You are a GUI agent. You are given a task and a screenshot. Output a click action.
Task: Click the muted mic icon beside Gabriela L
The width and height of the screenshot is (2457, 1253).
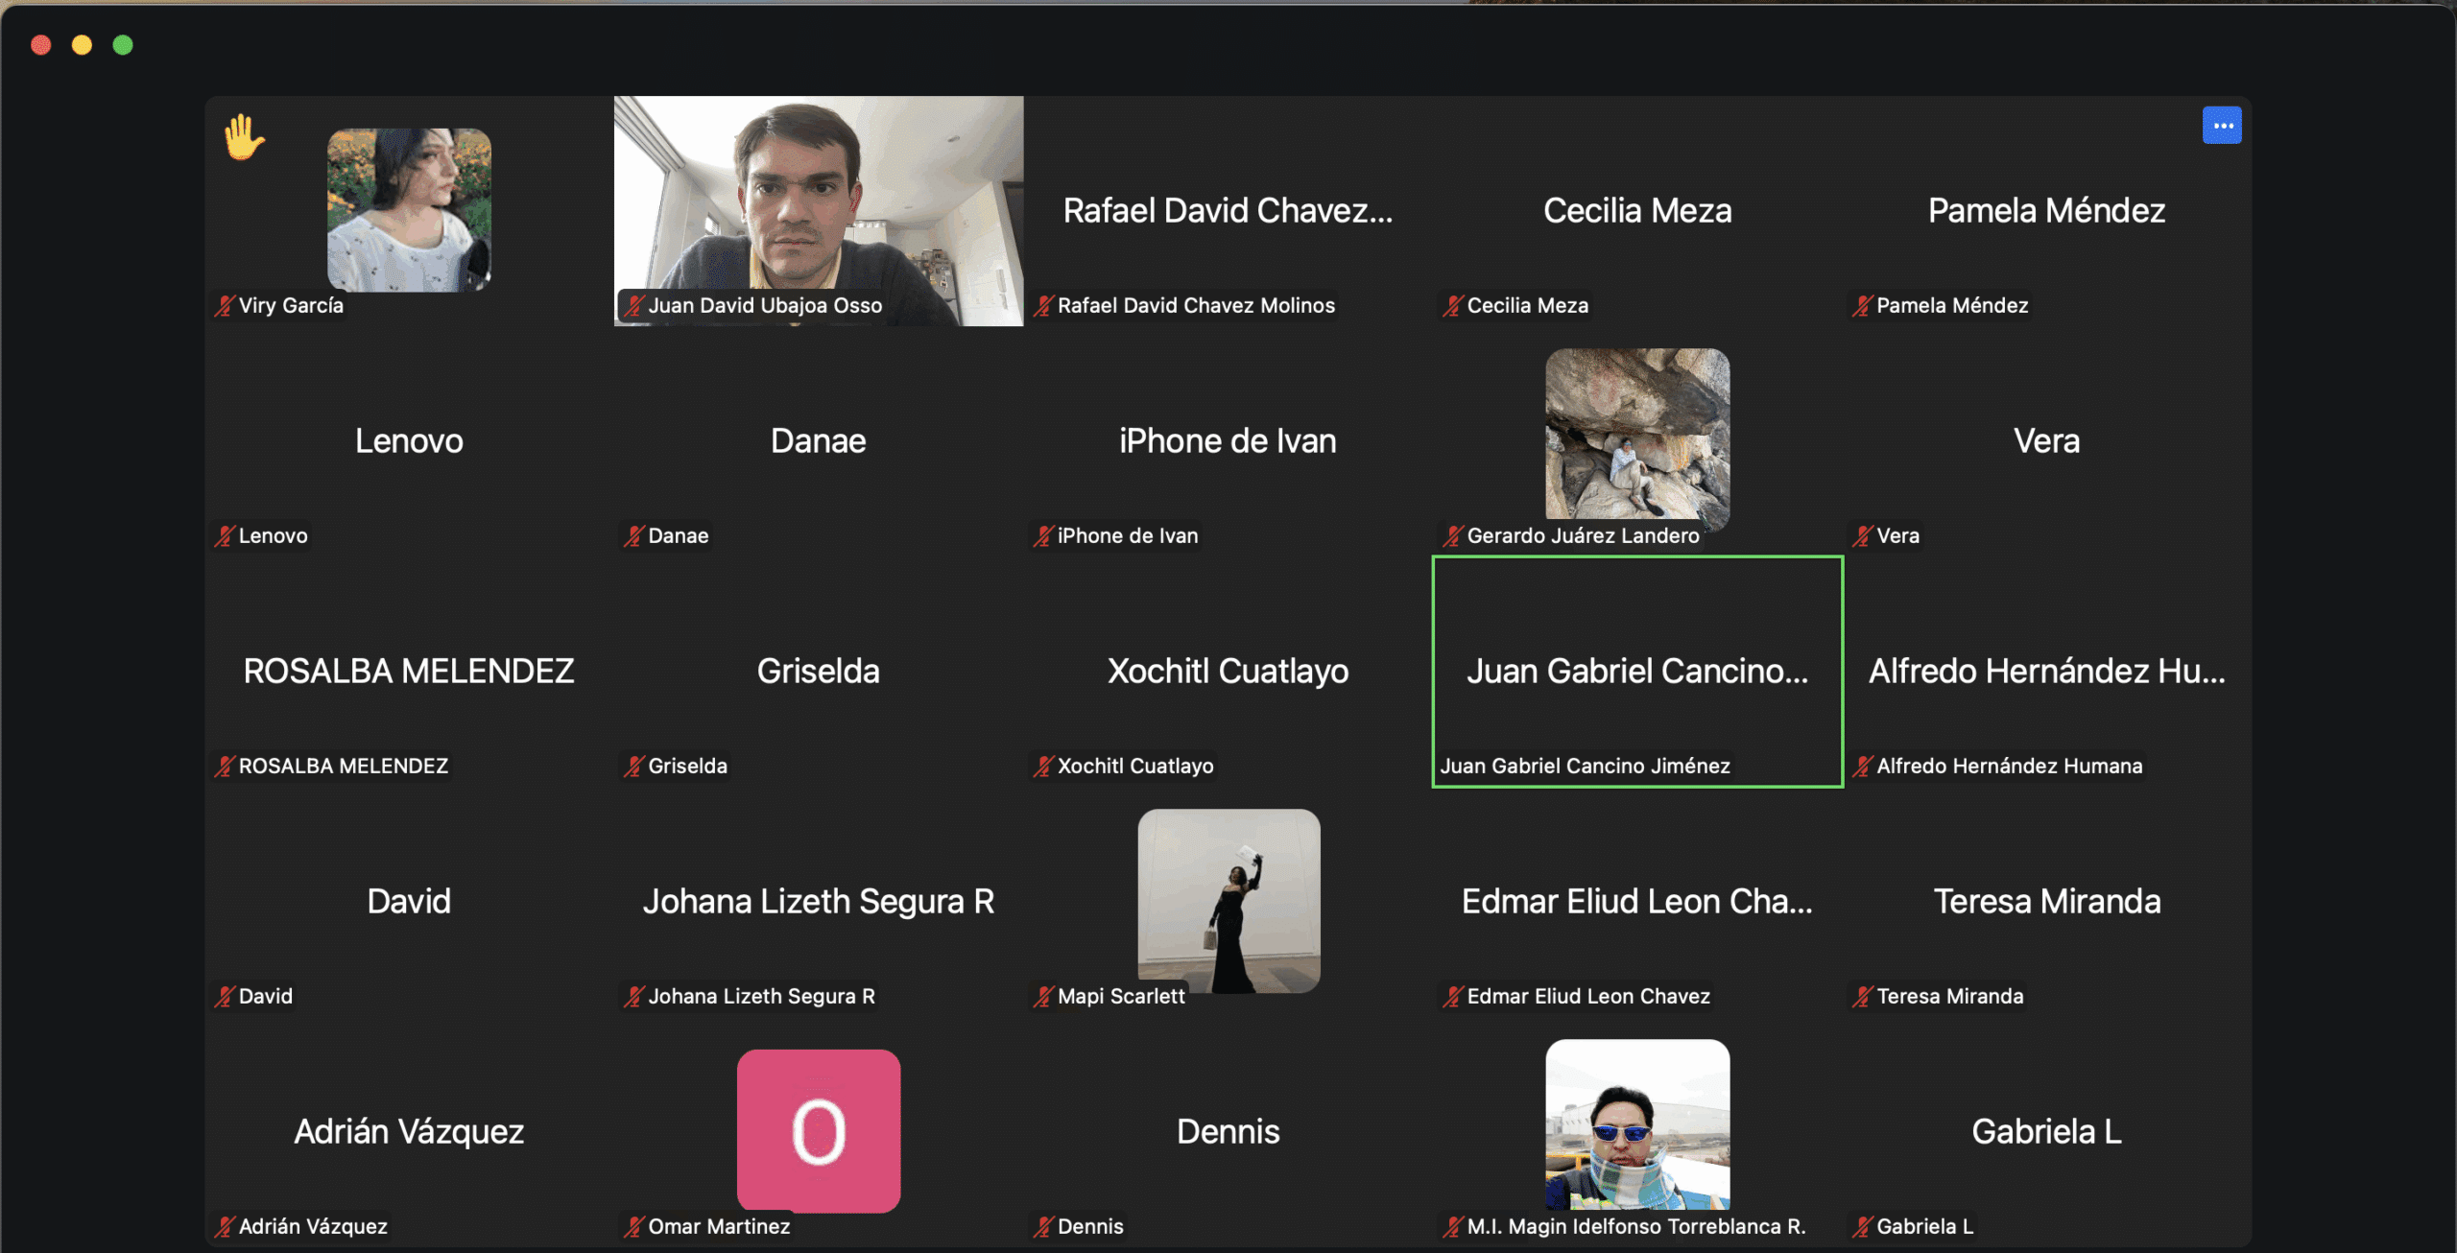point(1862,1227)
